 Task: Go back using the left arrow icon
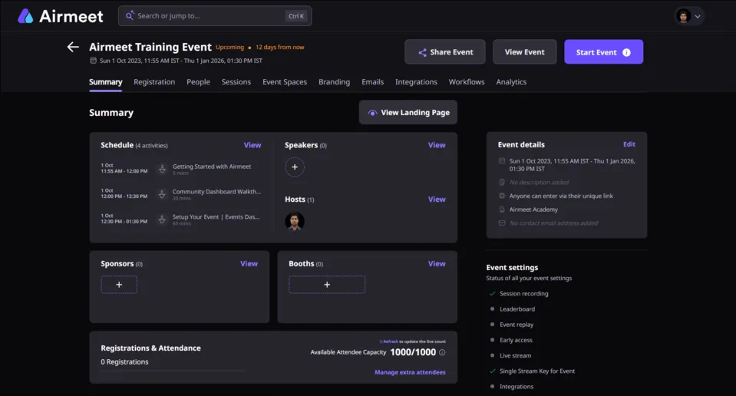pyautogui.click(x=73, y=47)
